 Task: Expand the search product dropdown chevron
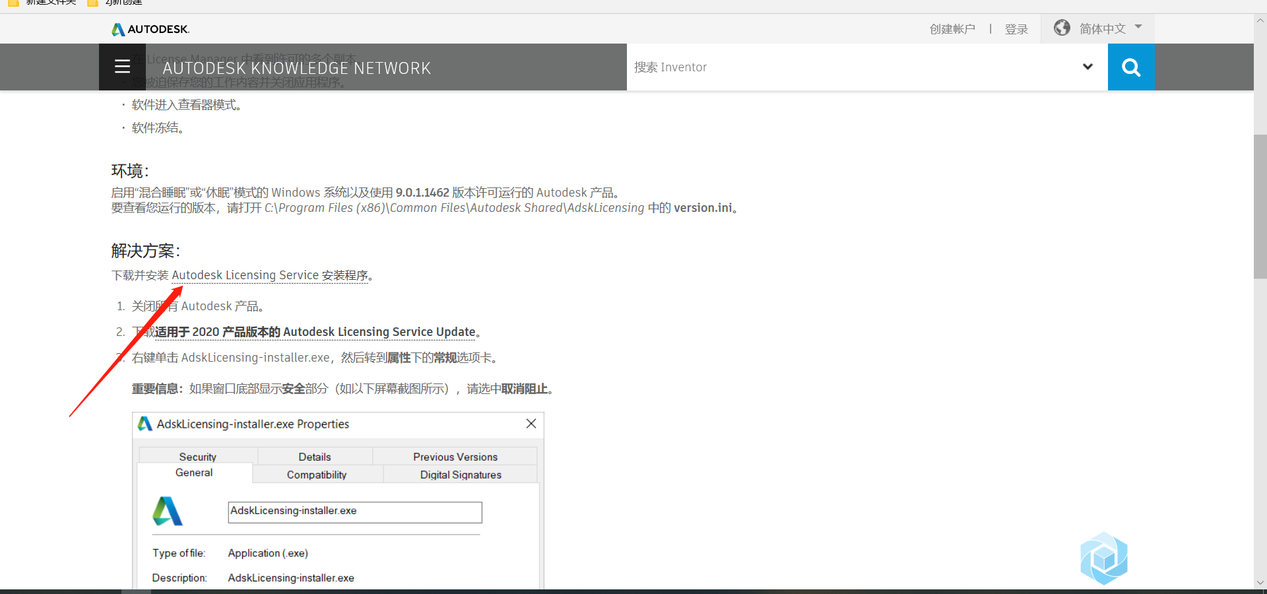[1088, 67]
